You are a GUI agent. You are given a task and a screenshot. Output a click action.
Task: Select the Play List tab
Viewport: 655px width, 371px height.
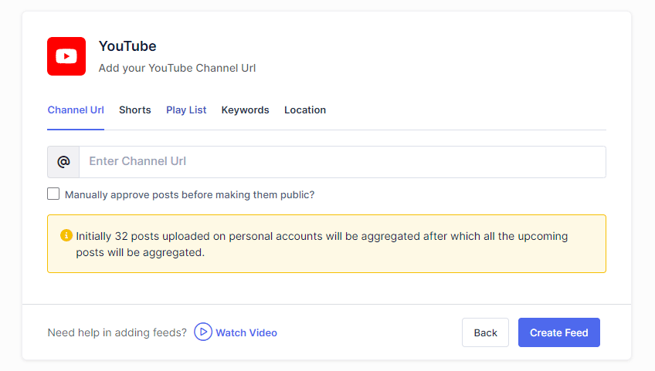(x=186, y=110)
